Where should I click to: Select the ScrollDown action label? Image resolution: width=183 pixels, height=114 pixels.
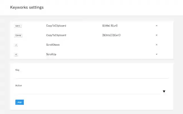pyautogui.click(x=53, y=45)
